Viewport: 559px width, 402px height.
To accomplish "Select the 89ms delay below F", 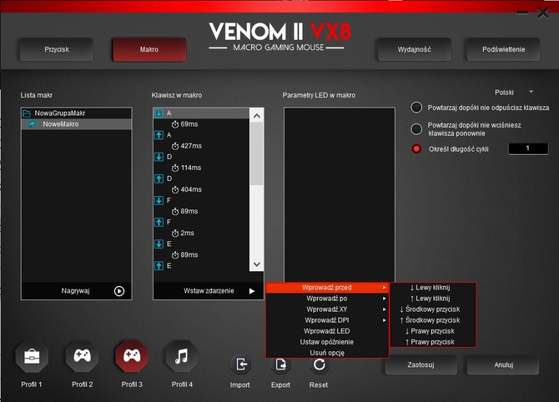I will tap(189, 211).
